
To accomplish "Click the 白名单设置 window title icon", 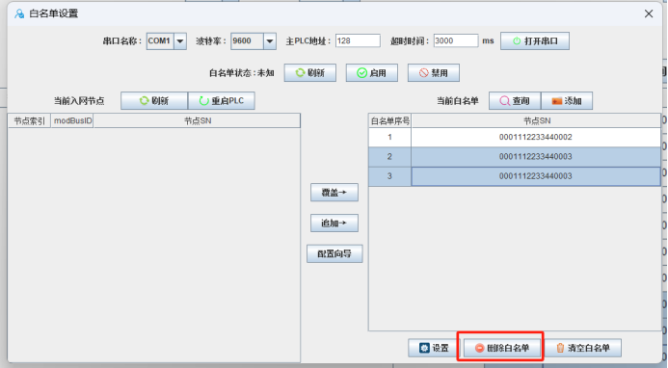I will coord(19,13).
